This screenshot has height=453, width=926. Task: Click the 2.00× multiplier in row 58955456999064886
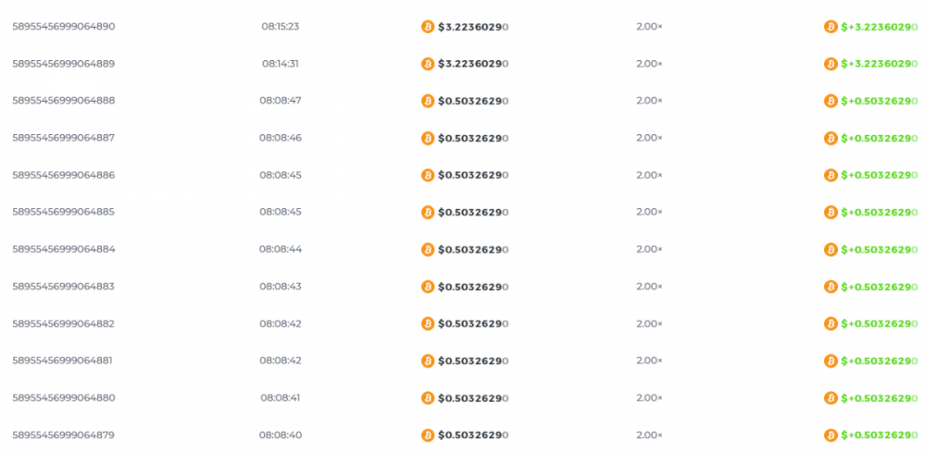pyautogui.click(x=649, y=176)
